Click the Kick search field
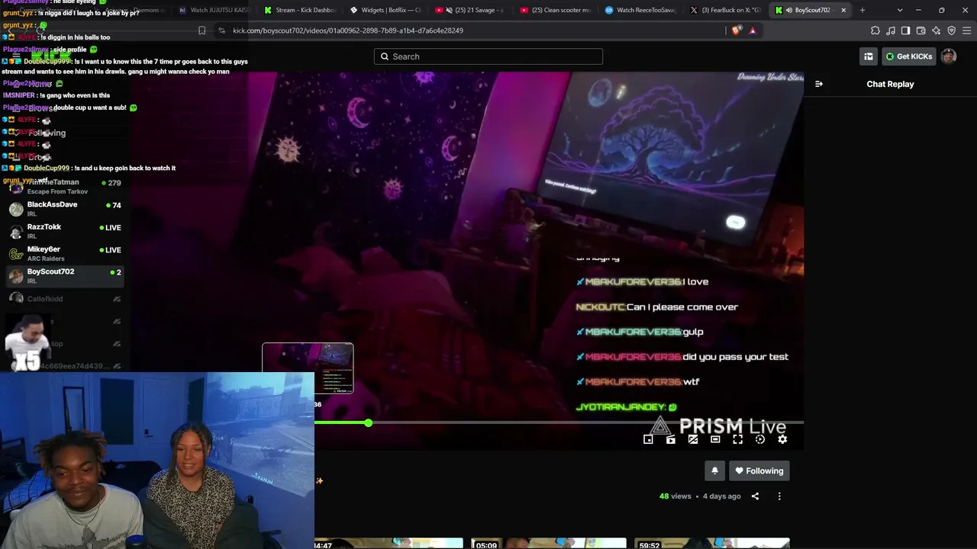Image resolution: width=977 pixels, height=549 pixels. (x=488, y=56)
